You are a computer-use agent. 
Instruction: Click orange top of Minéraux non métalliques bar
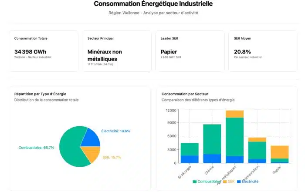pos(234,114)
